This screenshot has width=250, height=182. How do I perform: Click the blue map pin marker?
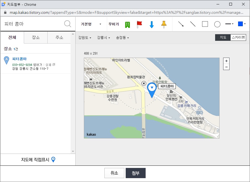pos(152,90)
